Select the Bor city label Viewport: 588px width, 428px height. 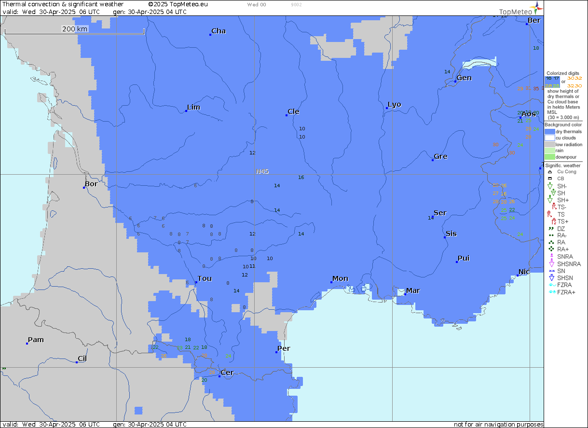[91, 184]
